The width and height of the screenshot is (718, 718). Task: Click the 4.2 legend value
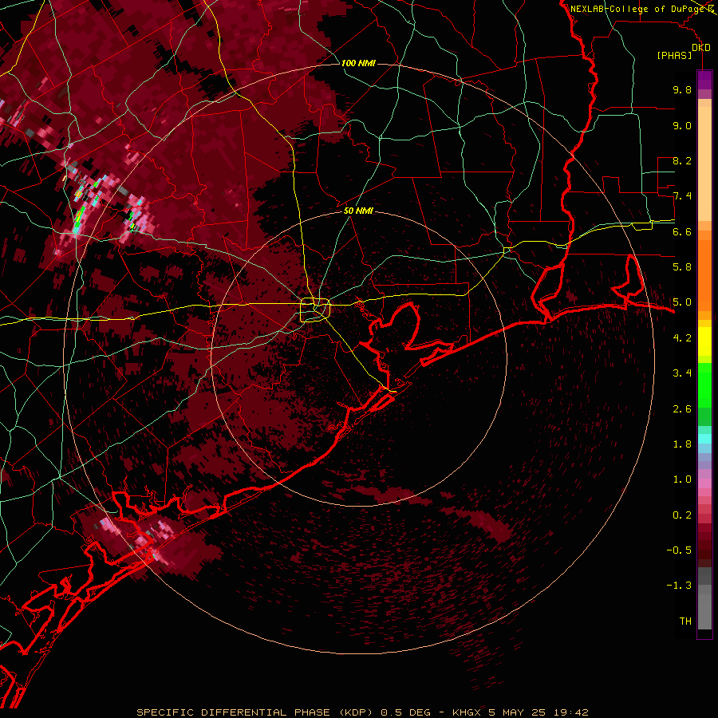pyautogui.click(x=682, y=338)
